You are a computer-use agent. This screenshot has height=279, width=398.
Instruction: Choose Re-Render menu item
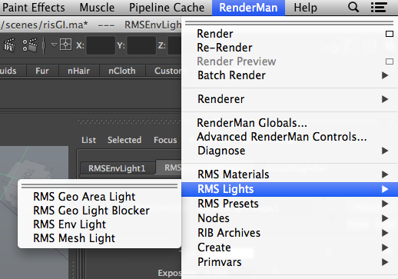290,48
